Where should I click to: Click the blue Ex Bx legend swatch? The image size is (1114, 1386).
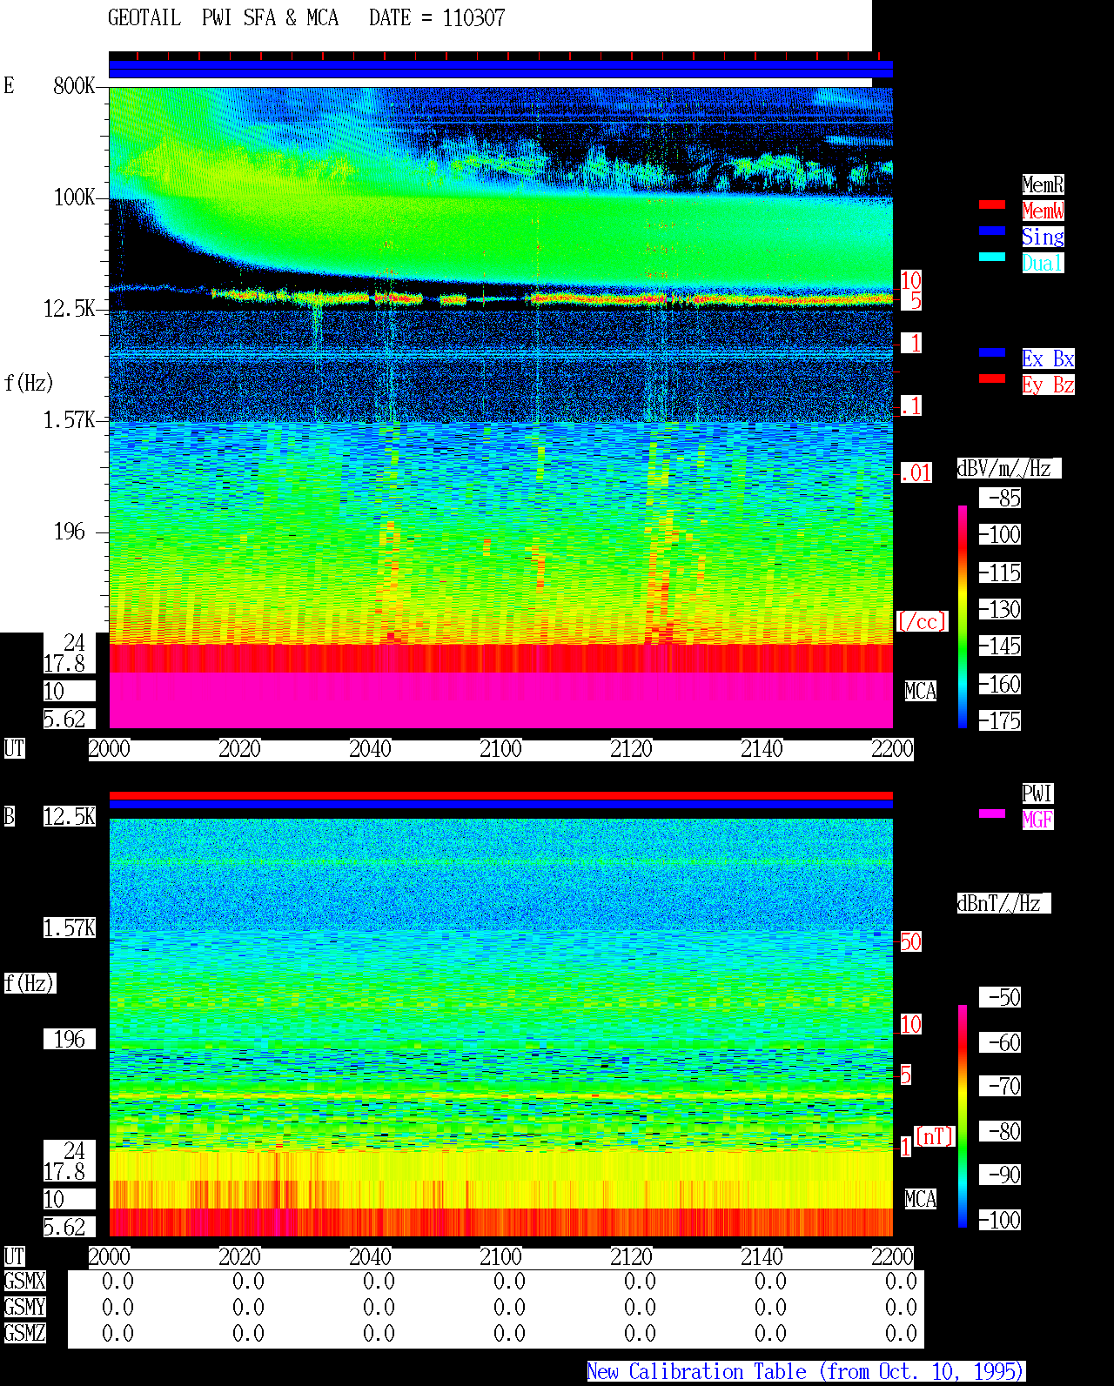tap(992, 352)
